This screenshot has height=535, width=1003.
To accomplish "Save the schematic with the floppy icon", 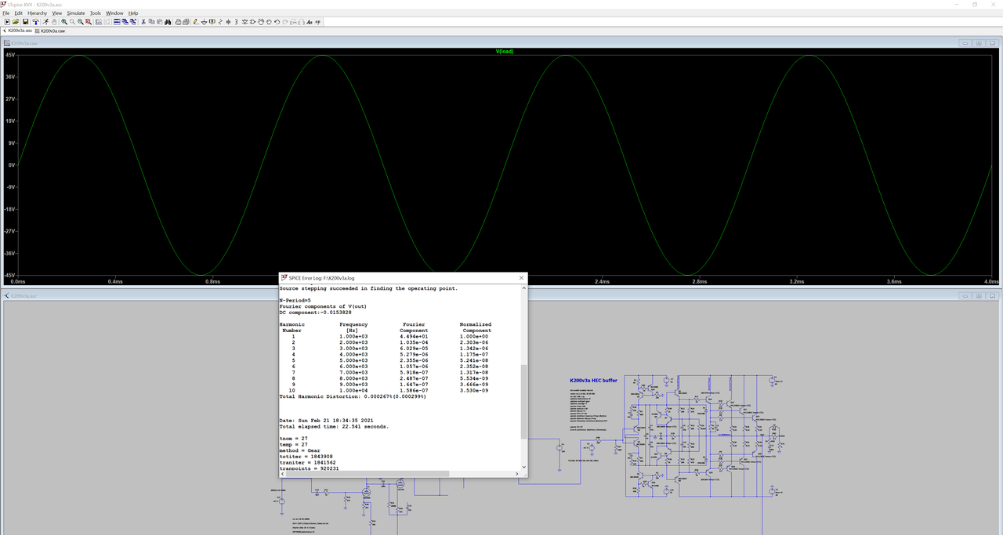I will click(25, 21).
